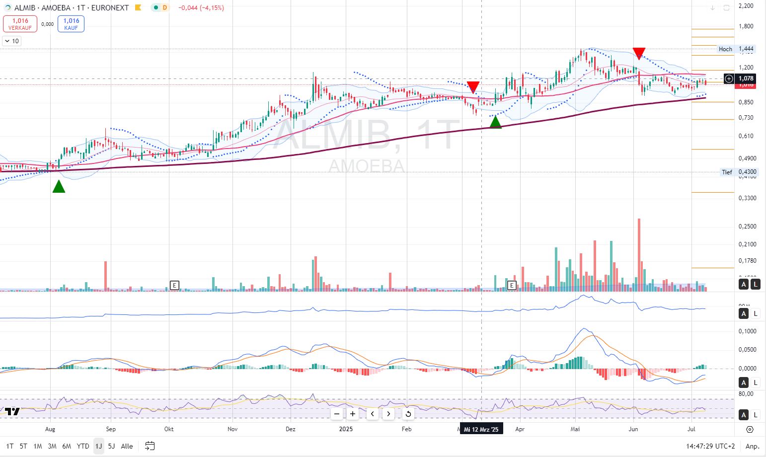Open the price scale settings gear
The image size is (766, 457).
(x=750, y=429)
